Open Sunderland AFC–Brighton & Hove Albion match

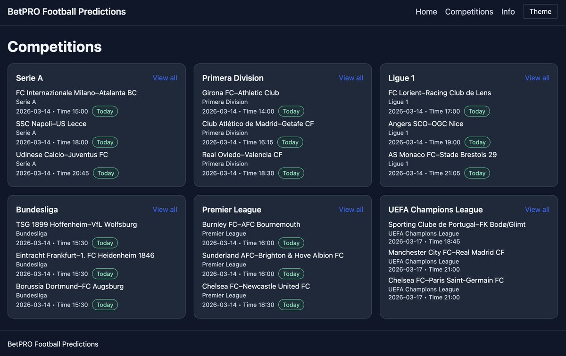[x=273, y=255]
